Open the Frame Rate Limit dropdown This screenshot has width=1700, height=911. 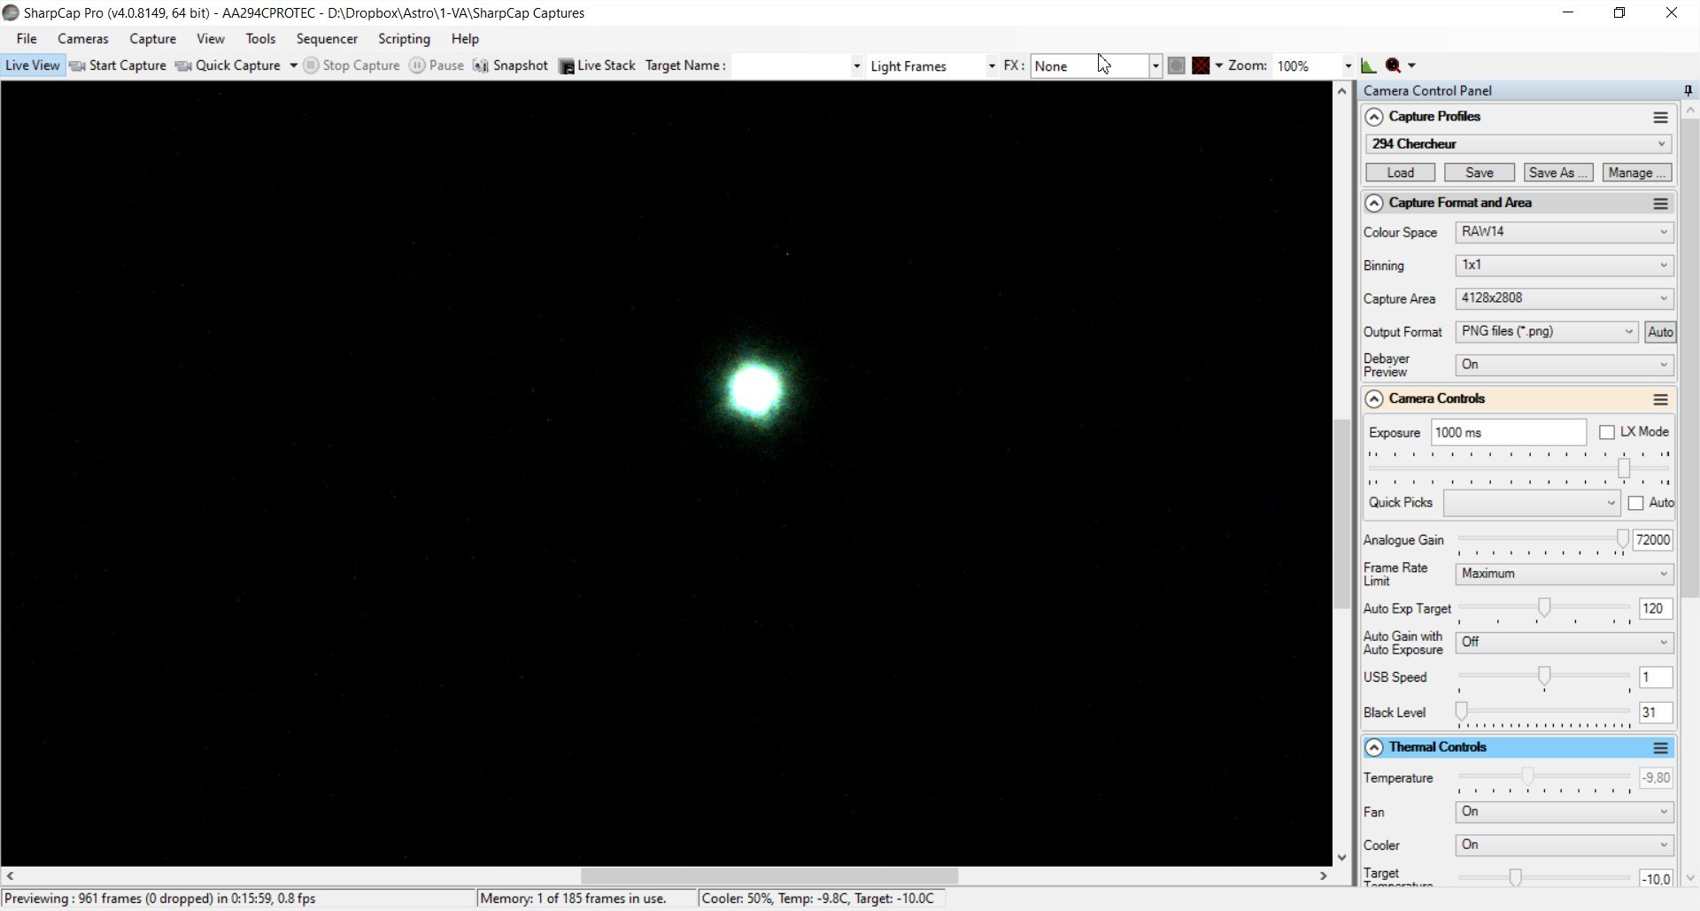coord(1565,574)
